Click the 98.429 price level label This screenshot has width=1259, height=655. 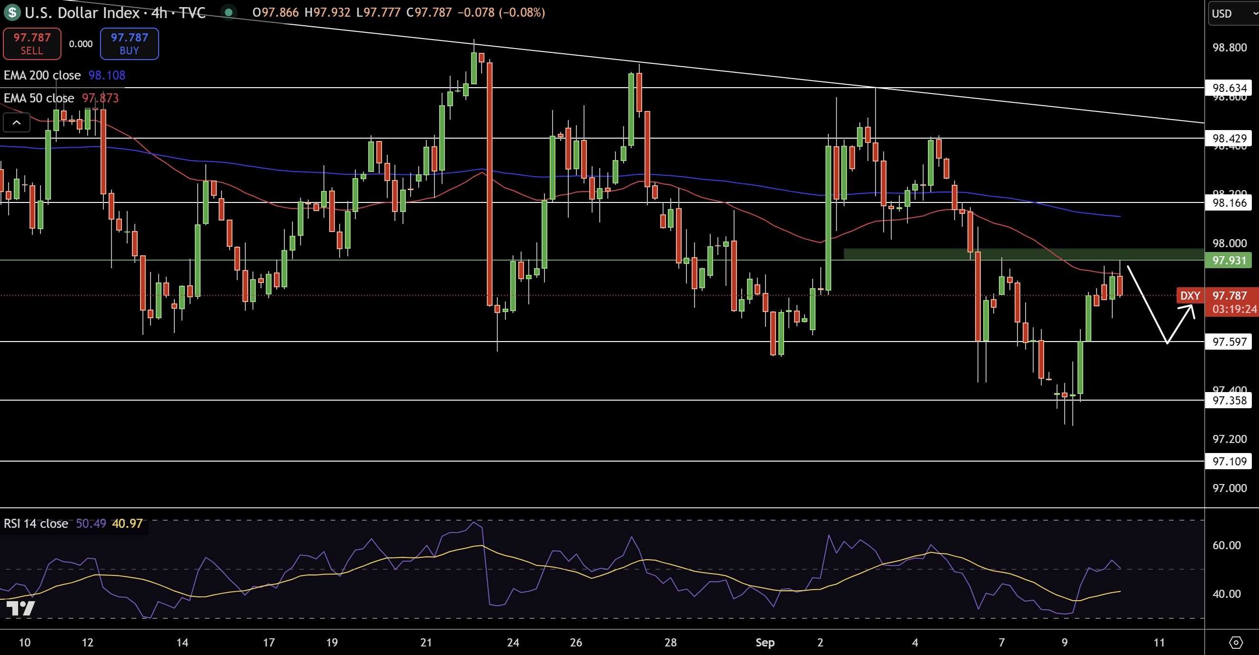[1229, 138]
